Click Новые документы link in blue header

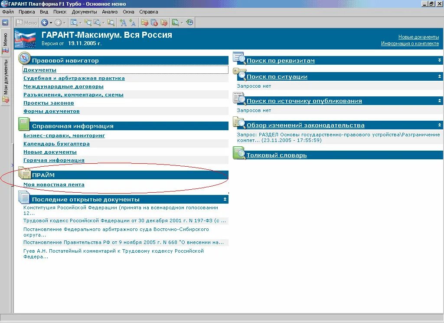(x=418, y=37)
